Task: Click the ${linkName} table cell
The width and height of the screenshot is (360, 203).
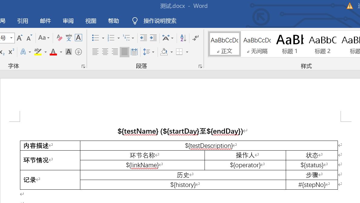Action: pos(142,165)
